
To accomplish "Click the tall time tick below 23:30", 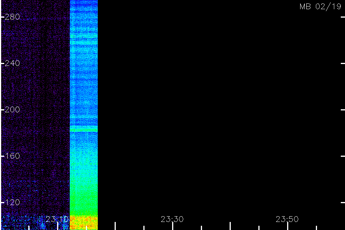I will (173, 226).
